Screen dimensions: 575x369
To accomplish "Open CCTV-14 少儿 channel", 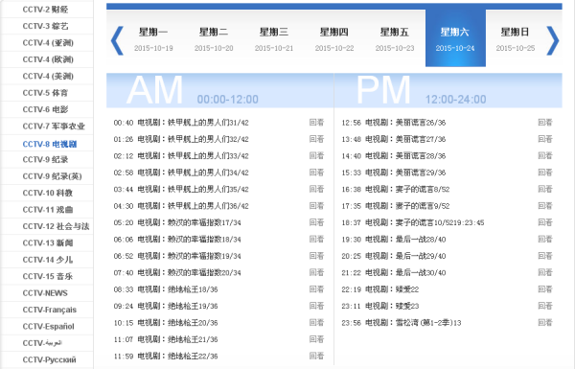I will click(x=47, y=260).
